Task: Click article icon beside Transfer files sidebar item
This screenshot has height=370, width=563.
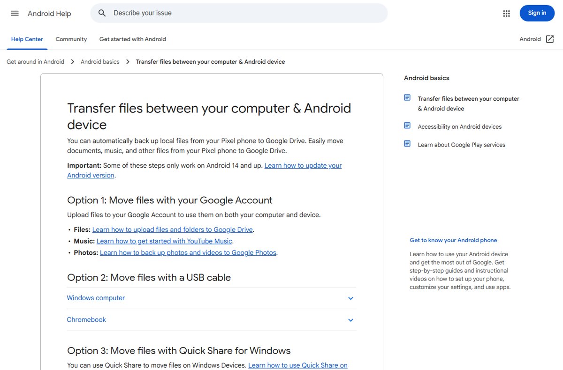Action: point(407,98)
